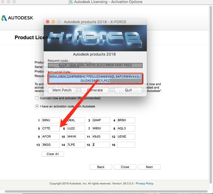
Task: Focus activation field 14 containing 7LPE
Action: point(76,145)
